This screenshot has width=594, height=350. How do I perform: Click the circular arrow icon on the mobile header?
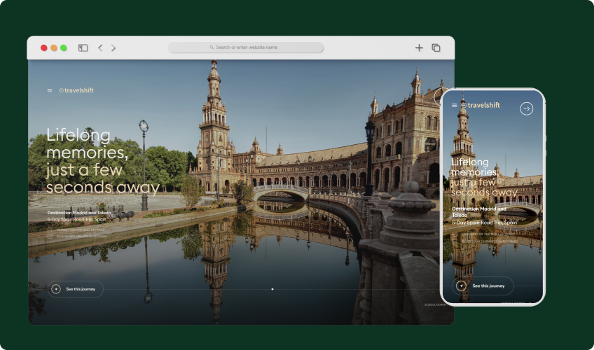click(x=527, y=108)
